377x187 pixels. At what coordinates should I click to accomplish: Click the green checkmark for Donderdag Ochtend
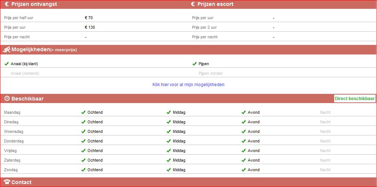(83, 141)
